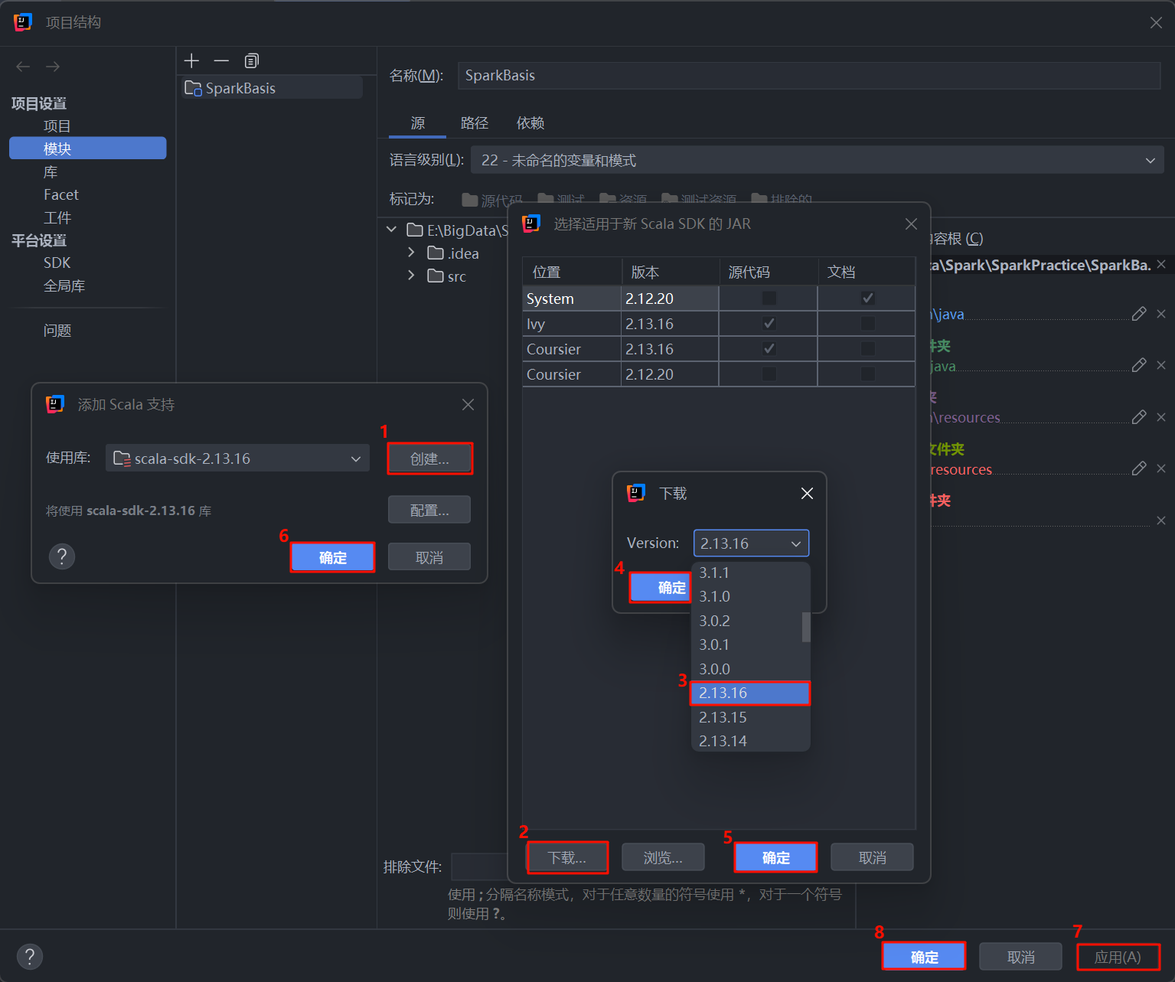1175x982 pixels.
Task: Click the back navigation arrow
Action: (23, 67)
